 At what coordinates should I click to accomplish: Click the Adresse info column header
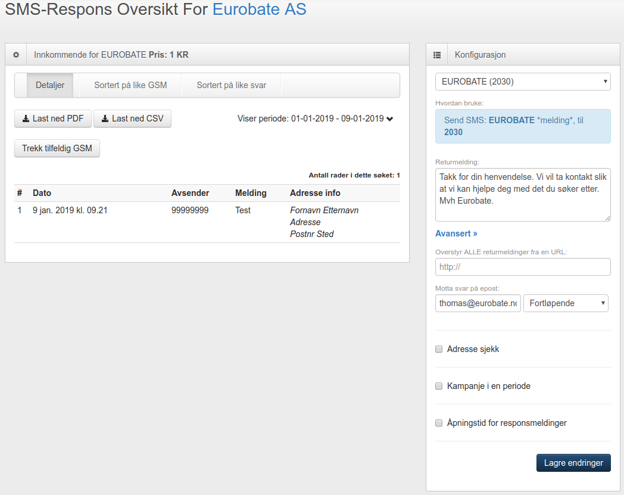315,193
